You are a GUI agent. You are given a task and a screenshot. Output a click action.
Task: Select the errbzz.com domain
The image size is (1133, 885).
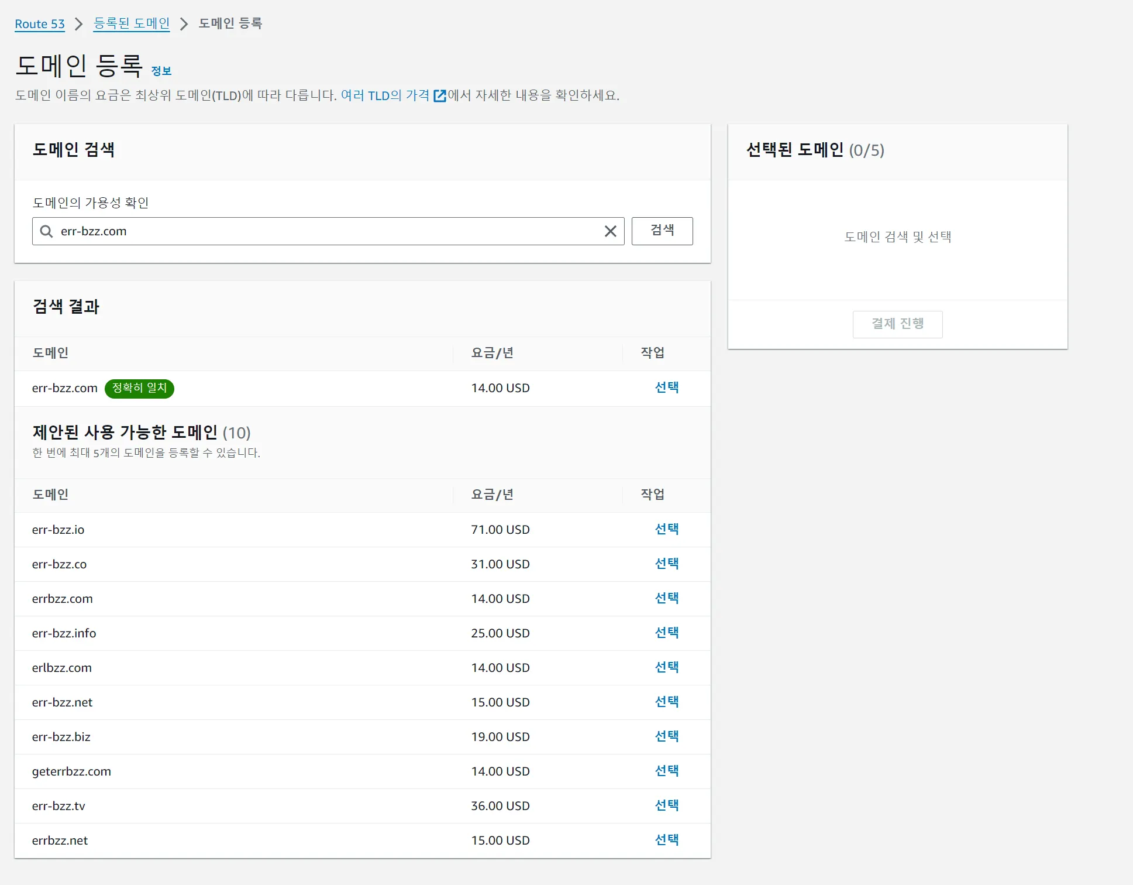click(666, 598)
